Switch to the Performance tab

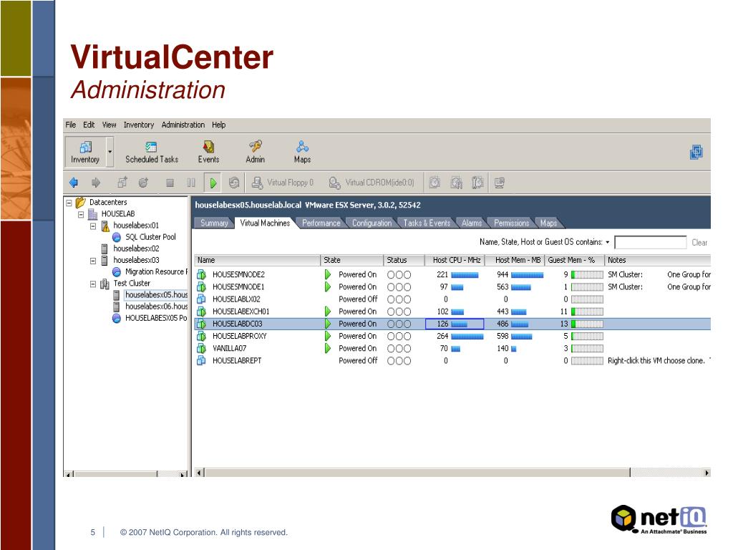click(x=321, y=223)
